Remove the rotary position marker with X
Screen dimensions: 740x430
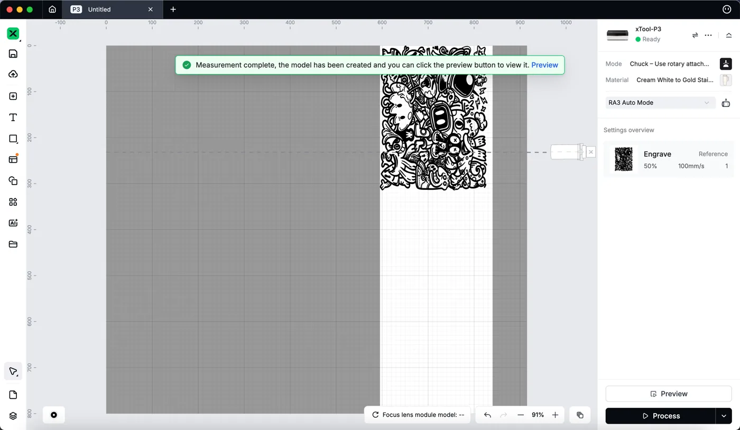591,152
